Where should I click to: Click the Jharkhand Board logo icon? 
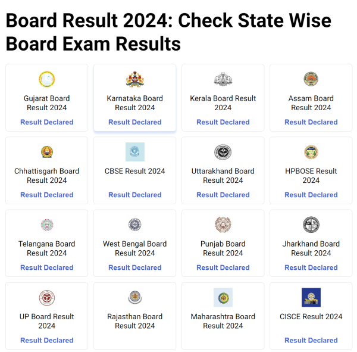pyautogui.click(x=311, y=225)
